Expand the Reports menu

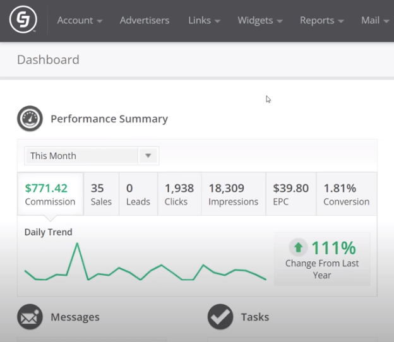click(321, 20)
